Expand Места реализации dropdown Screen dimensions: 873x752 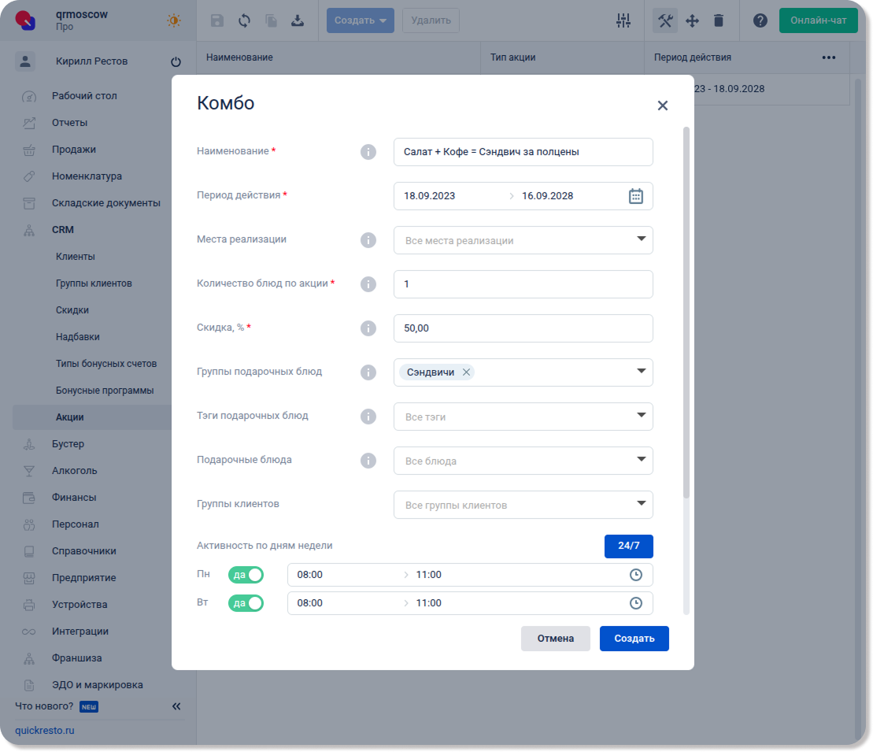tap(641, 239)
